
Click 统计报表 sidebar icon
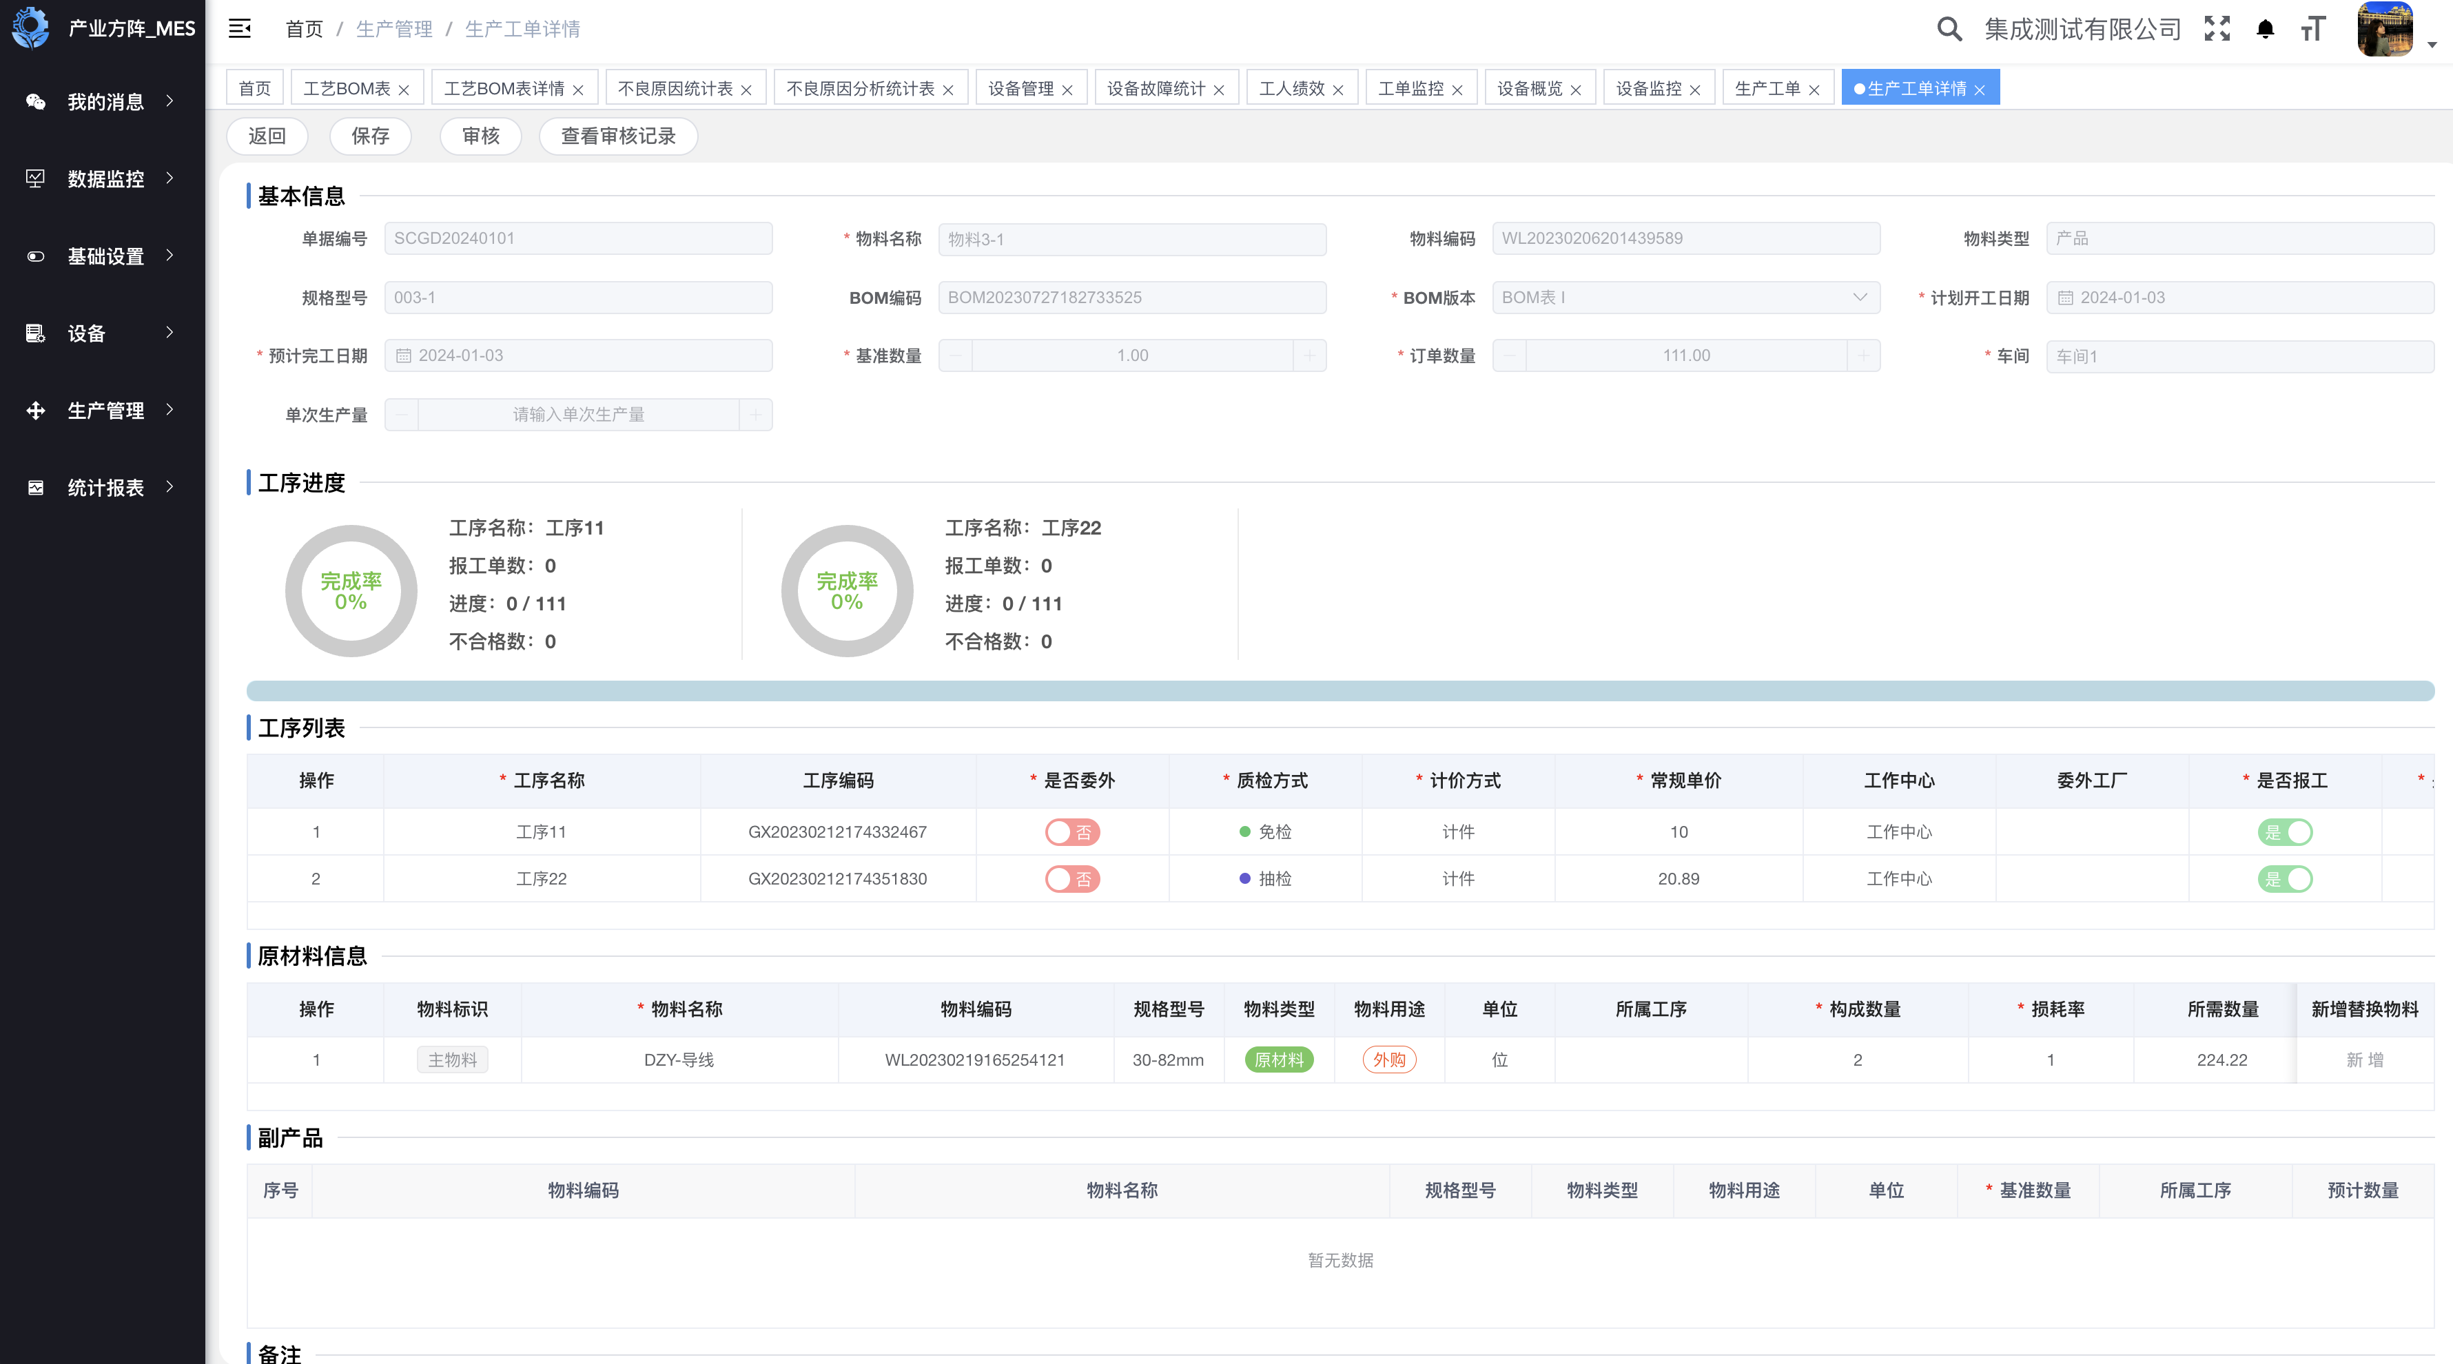35,487
